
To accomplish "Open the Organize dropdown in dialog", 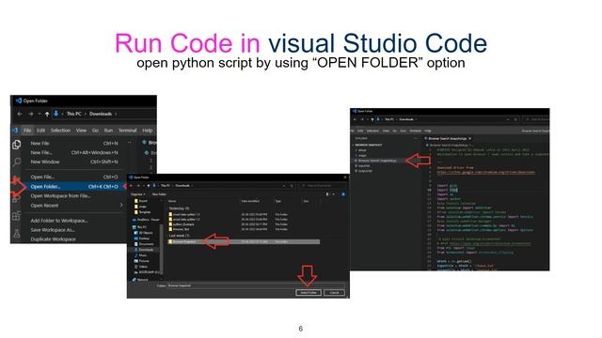I will pyautogui.click(x=137, y=194).
